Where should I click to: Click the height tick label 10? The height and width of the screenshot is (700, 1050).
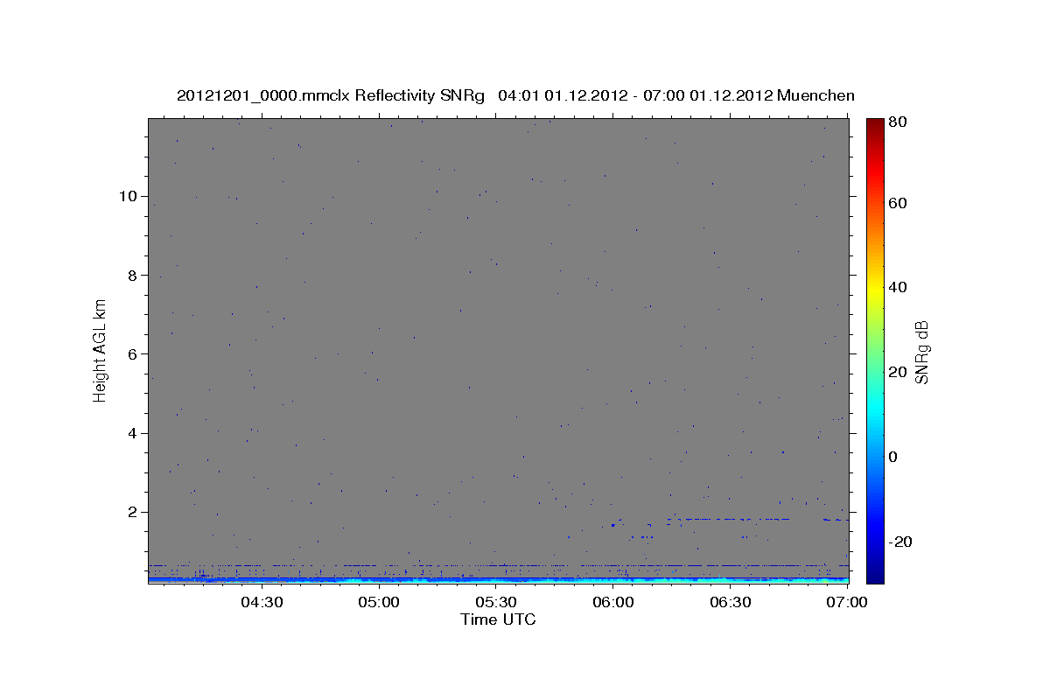pyautogui.click(x=128, y=196)
